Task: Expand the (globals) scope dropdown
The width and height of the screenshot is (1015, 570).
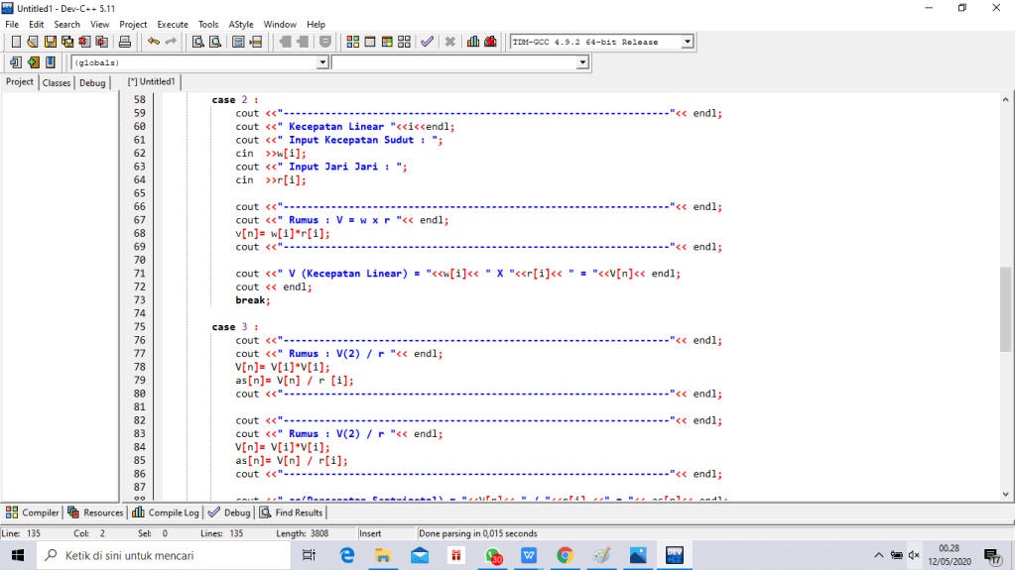Action: [321, 62]
